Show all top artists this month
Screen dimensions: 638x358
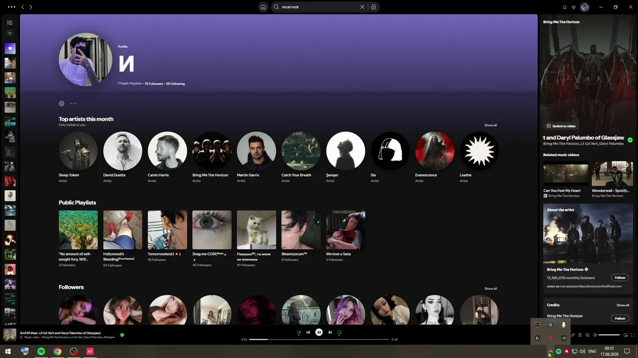[x=490, y=125]
